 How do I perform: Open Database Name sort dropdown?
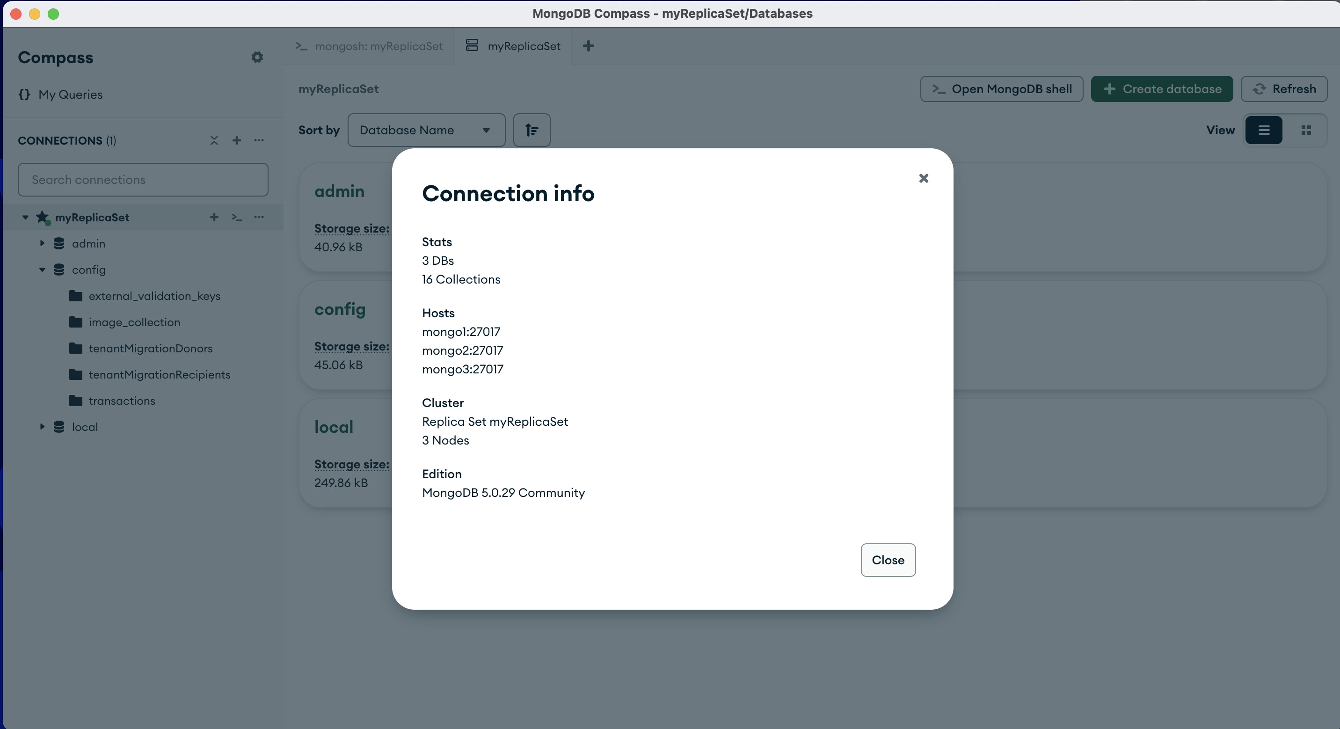(425, 130)
